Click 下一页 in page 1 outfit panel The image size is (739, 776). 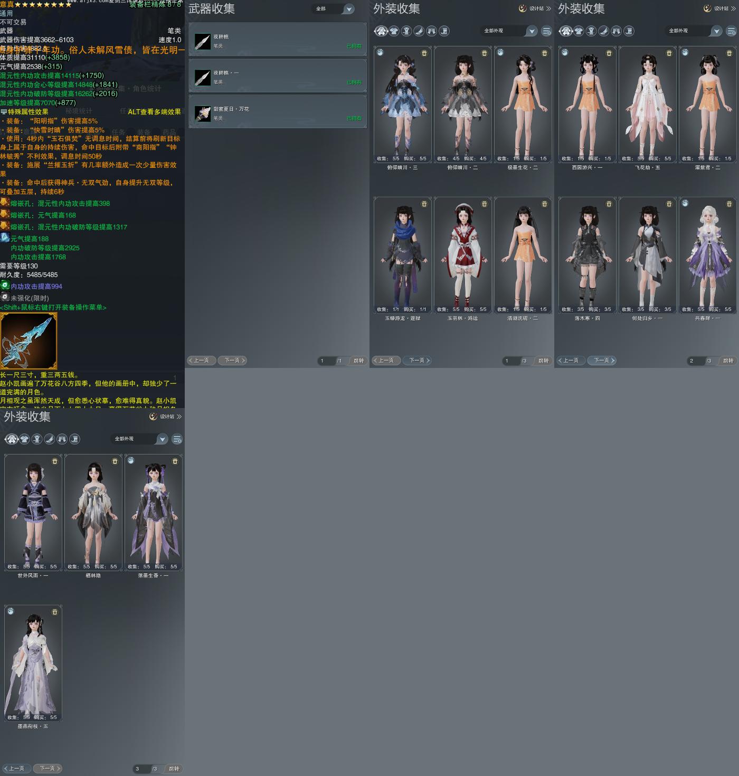(x=417, y=361)
